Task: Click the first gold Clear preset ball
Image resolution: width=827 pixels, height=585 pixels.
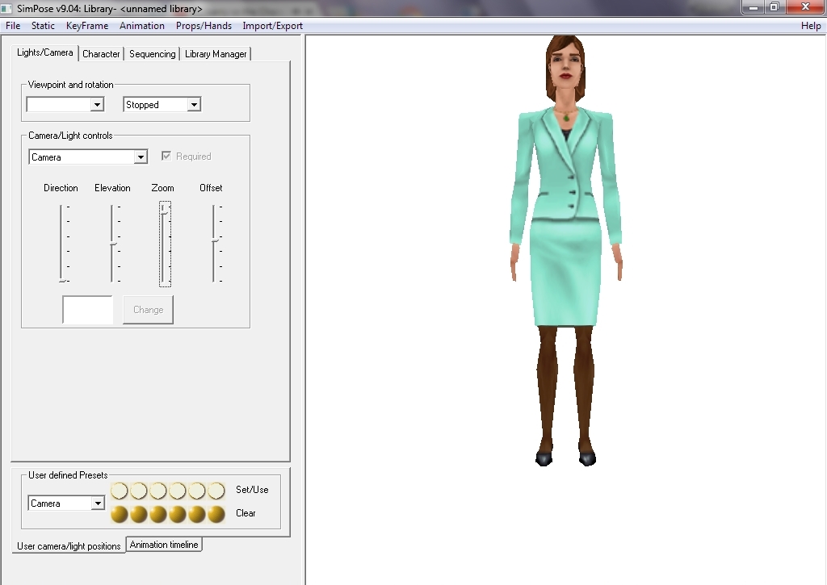Action: (120, 514)
